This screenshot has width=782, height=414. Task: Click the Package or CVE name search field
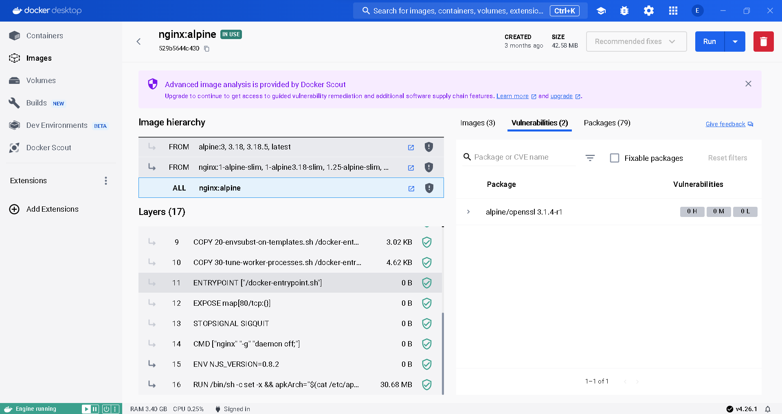523,157
